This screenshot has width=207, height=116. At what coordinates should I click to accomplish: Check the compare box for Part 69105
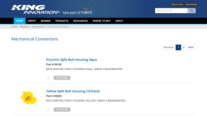[48, 78]
